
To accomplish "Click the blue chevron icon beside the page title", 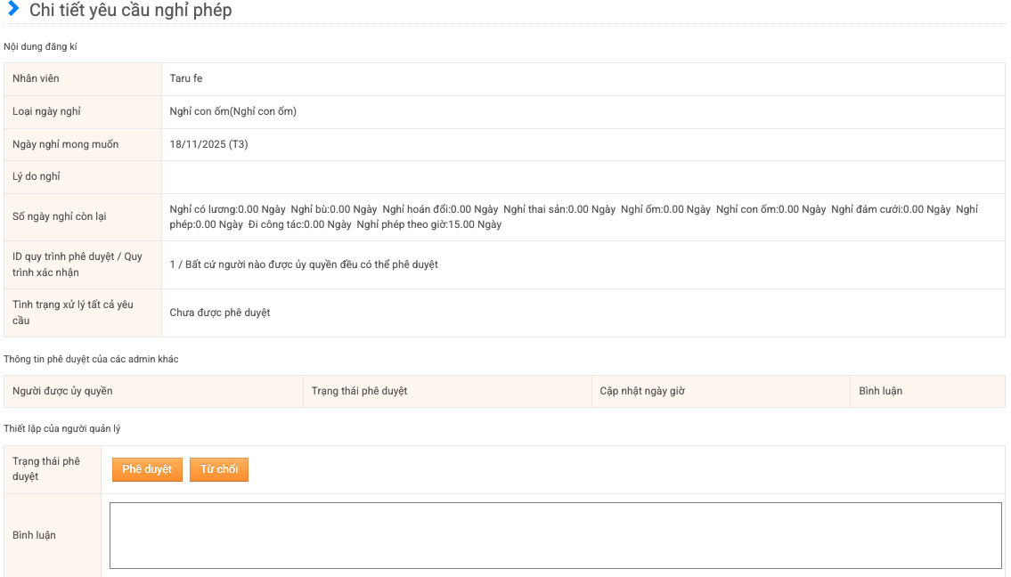I will pos(13,10).
